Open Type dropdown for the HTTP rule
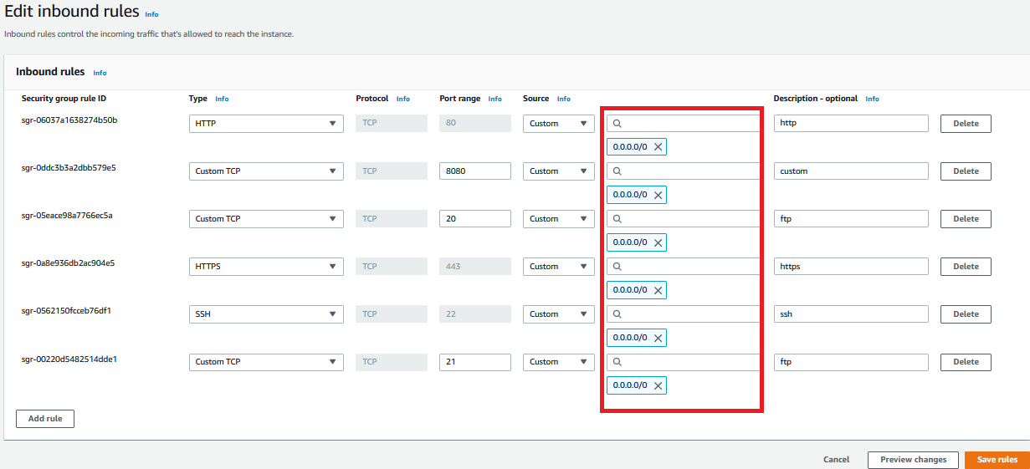The image size is (1030, 469). pos(266,124)
